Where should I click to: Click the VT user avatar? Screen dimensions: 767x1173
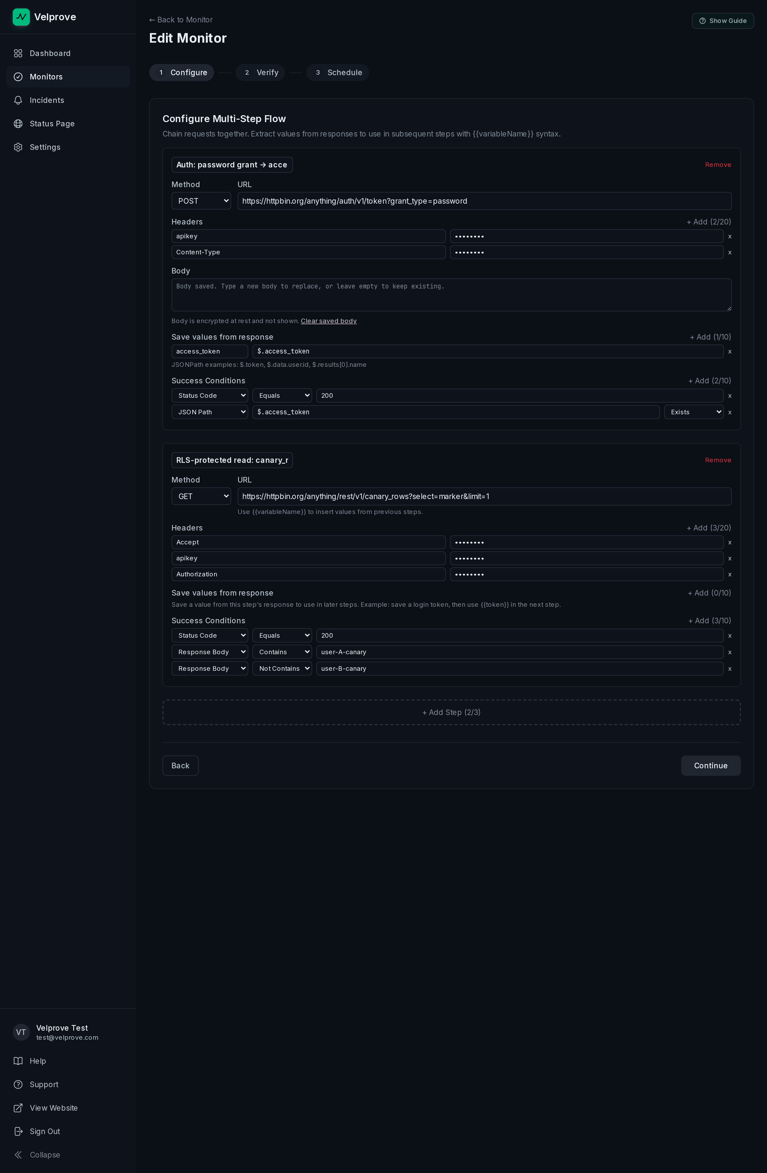click(x=21, y=1032)
